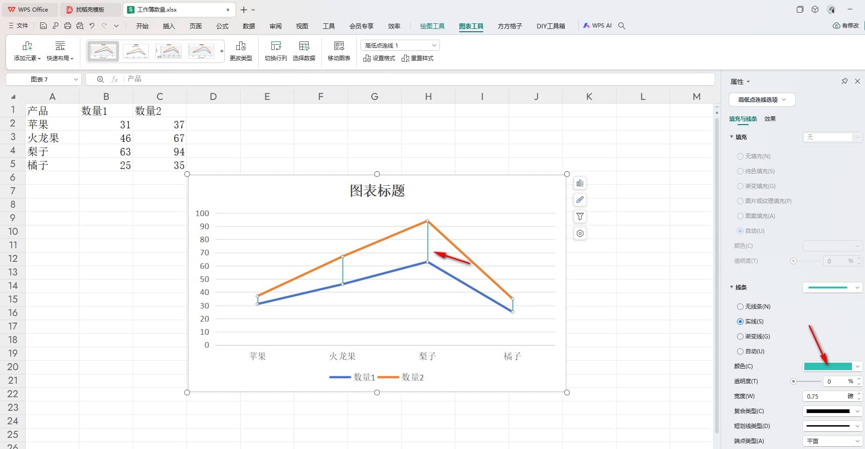Select Solid fill (纯色填充) radio button

coord(740,171)
